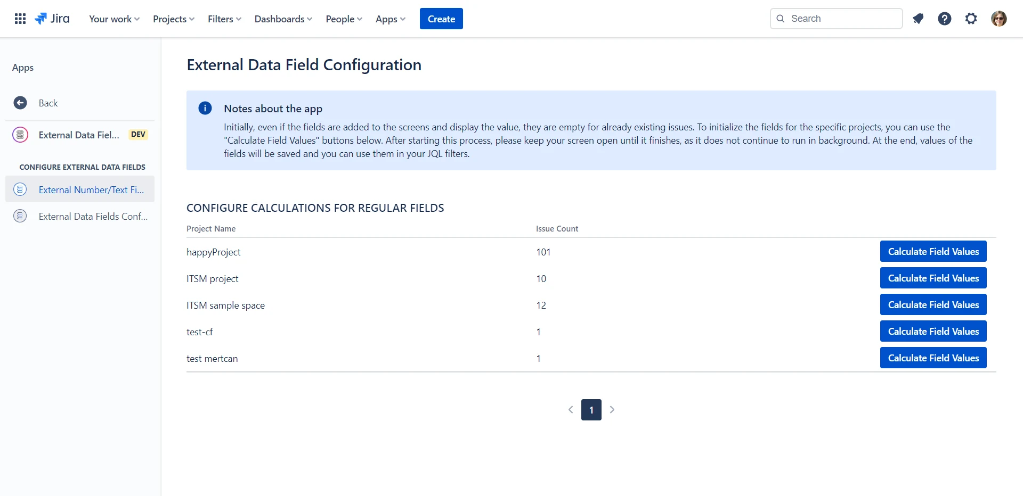Click the Project Name column header
The width and height of the screenshot is (1023, 496).
coord(211,228)
